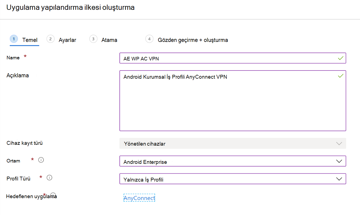
Task: Expand the Ortam Android Enterprise dropdown
Action: (x=233, y=161)
